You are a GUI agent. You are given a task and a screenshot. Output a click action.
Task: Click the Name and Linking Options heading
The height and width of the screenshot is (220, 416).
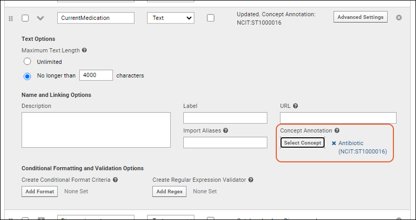pyautogui.click(x=56, y=95)
